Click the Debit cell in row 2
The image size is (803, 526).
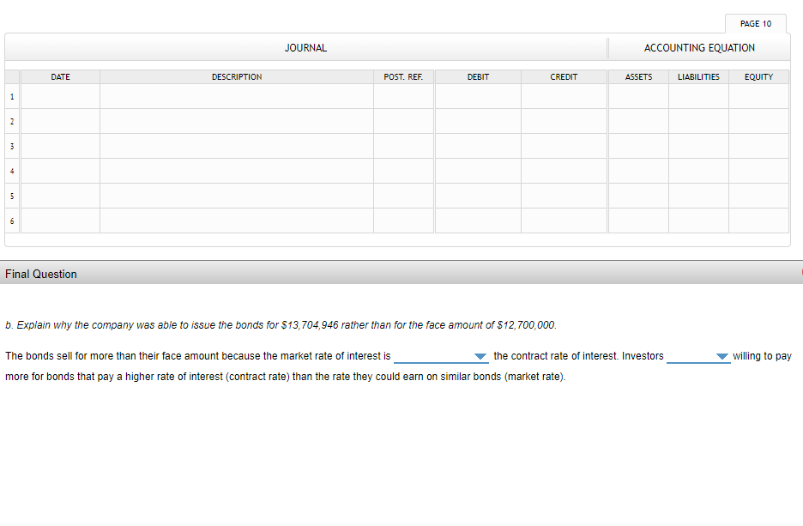(479, 121)
